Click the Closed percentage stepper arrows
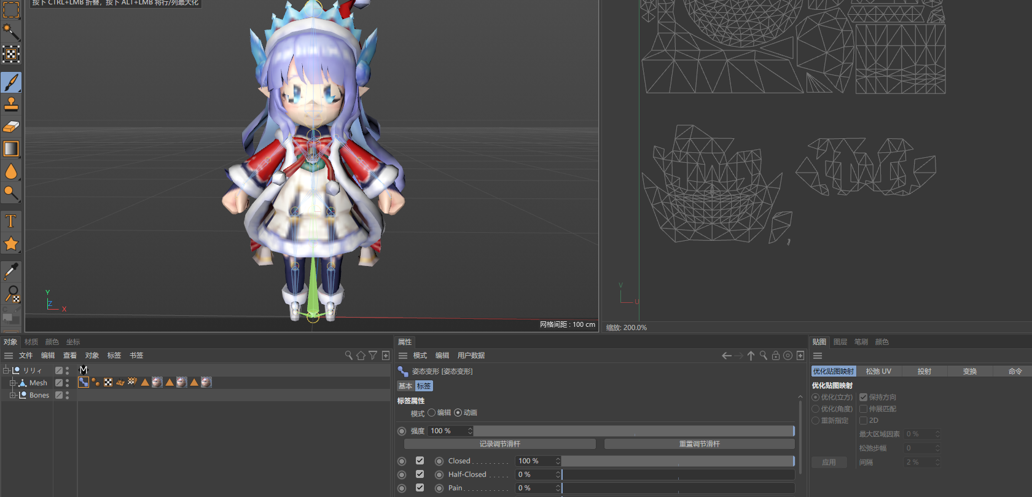Screen dimensions: 1032x497 coord(558,461)
